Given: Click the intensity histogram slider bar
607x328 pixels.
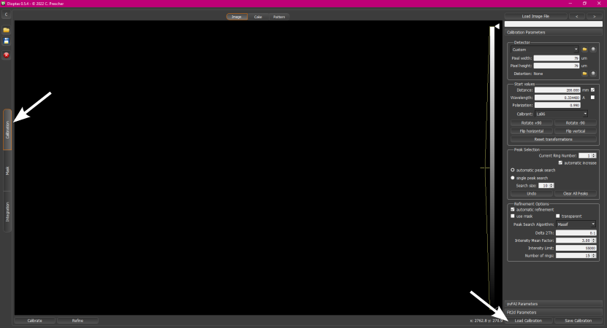Looking at the screenshot, I should coord(492,166).
